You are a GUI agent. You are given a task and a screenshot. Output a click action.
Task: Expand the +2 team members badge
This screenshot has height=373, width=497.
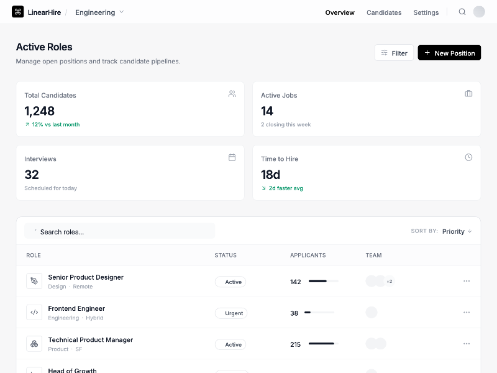[x=390, y=282]
